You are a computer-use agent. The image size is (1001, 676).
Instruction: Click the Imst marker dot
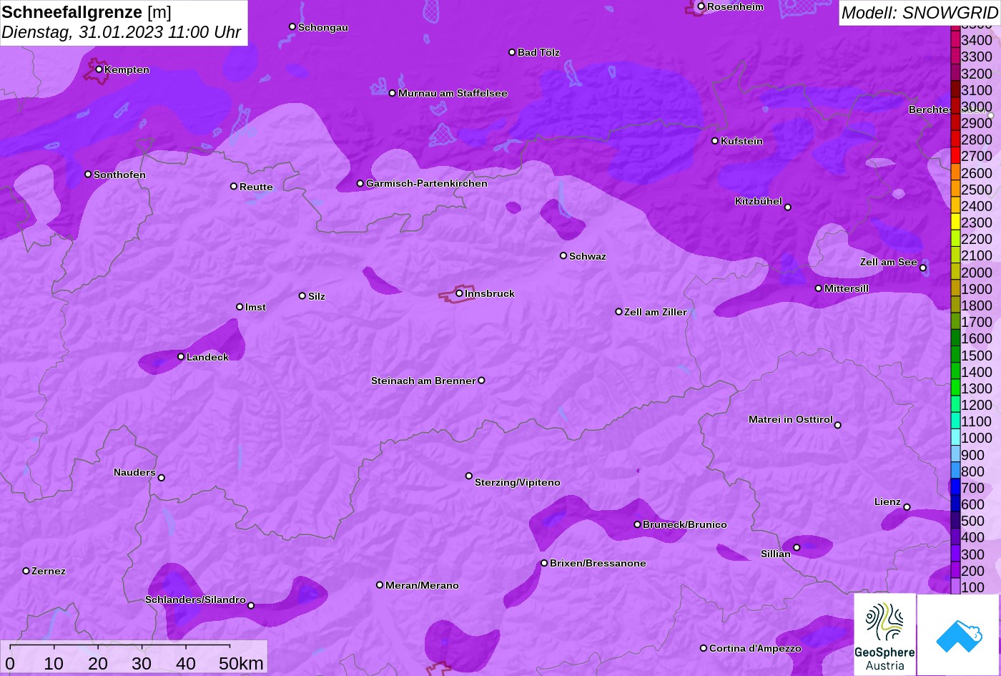(x=240, y=307)
